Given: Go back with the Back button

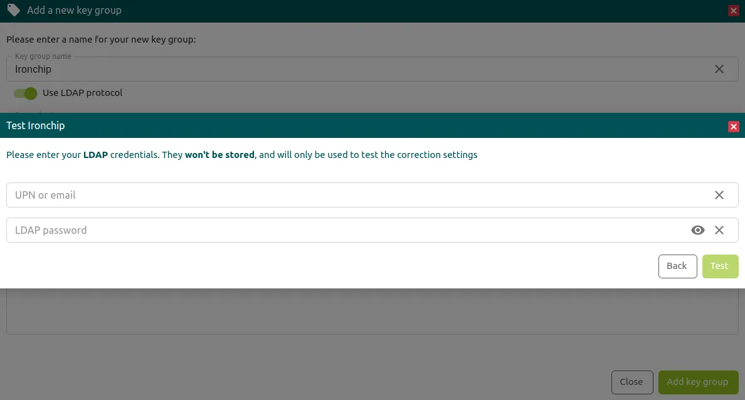Looking at the screenshot, I should click(677, 266).
